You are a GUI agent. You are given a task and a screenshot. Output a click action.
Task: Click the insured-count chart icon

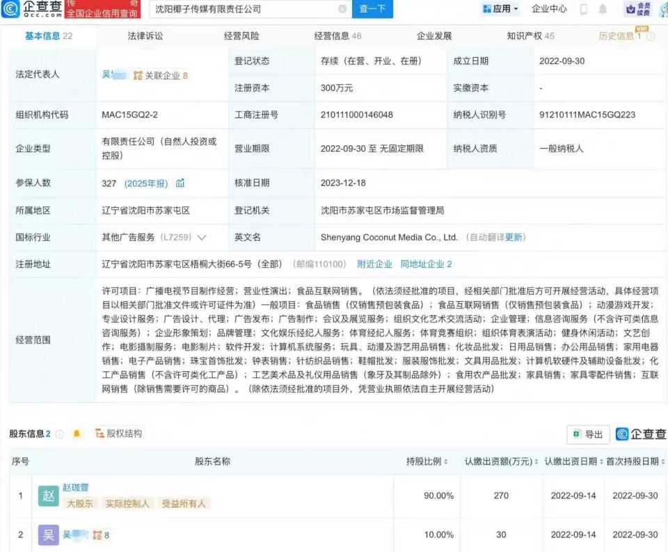point(180,183)
